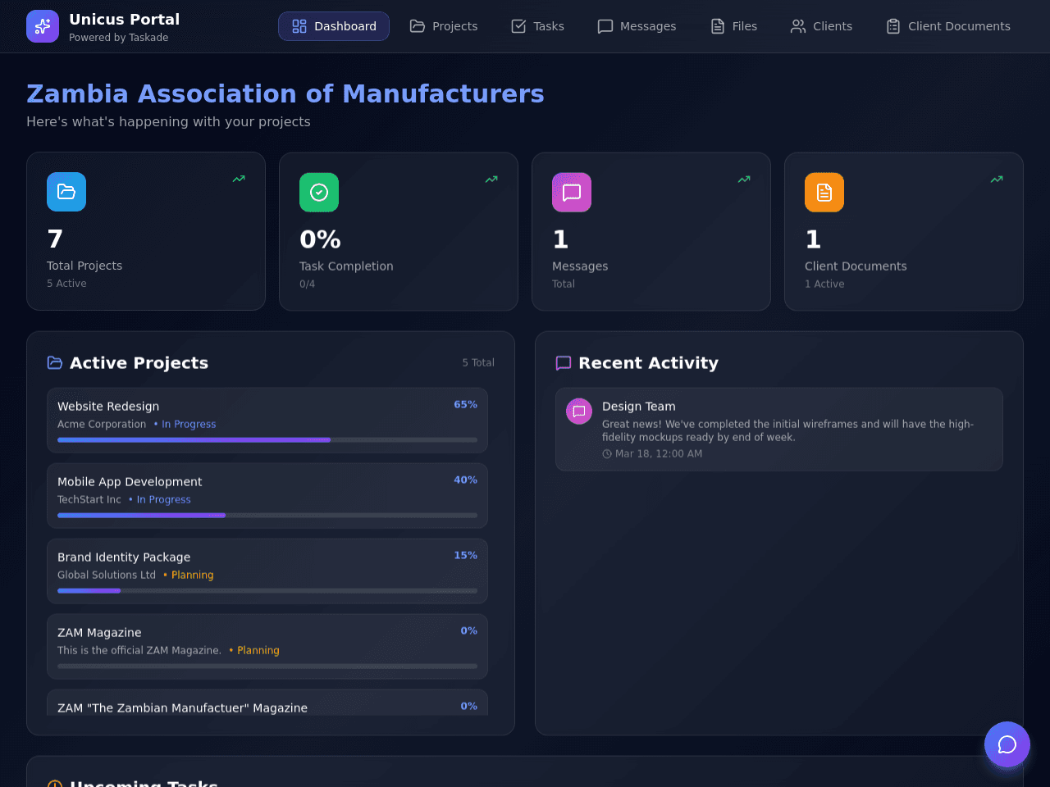Image resolution: width=1050 pixels, height=787 pixels.
Task: Click the '1 Active' label under Client Documents
Action: (x=824, y=284)
